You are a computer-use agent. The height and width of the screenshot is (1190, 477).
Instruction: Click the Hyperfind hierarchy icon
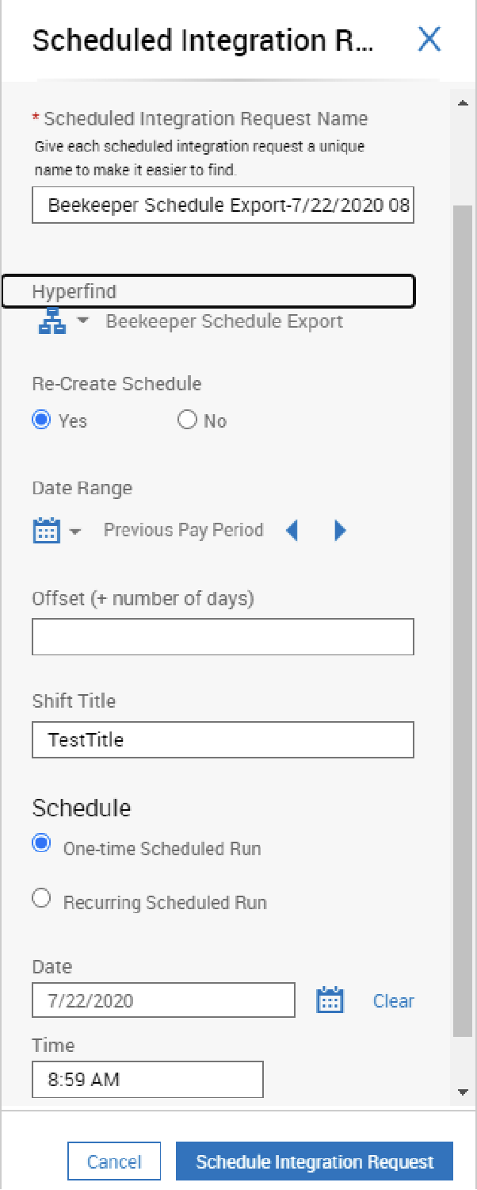click(x=52, y=321)
